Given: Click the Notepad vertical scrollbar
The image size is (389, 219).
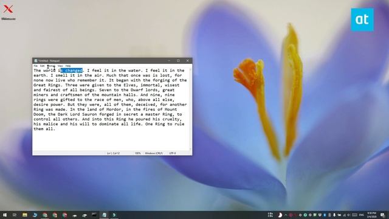Looking at the screenshot, I should (x=190, y=109).
